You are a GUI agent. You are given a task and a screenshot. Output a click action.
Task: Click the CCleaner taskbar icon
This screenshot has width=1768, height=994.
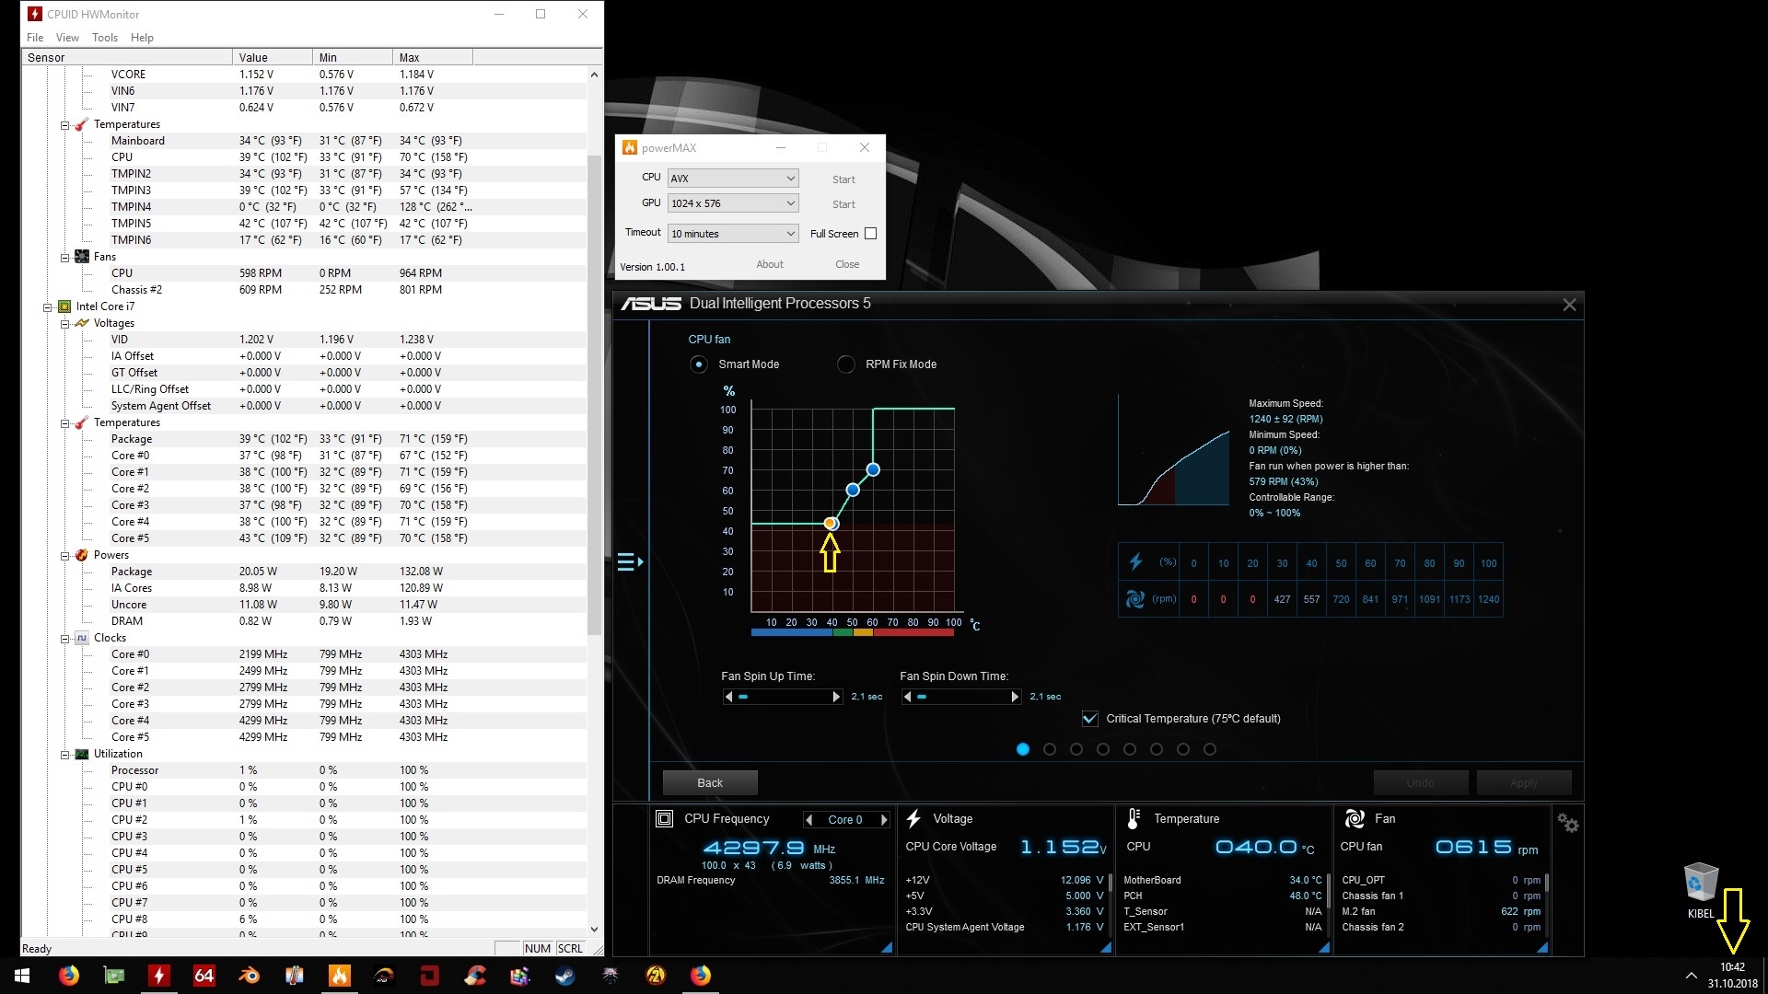coord(475,976)
